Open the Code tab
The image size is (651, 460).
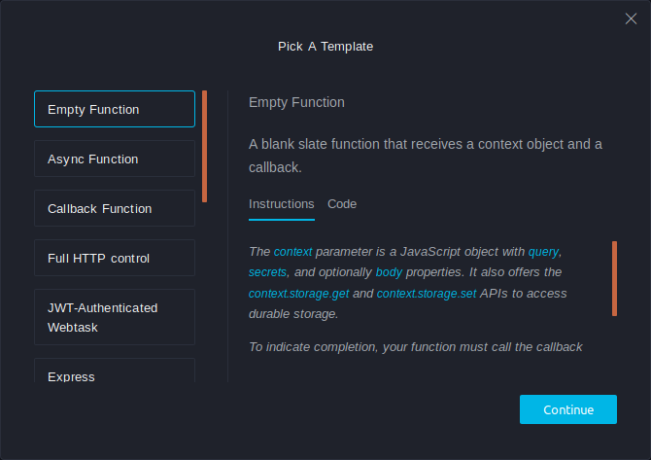coord(342,203)
